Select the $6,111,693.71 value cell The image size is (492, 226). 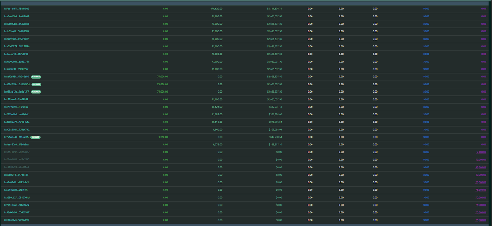coord(274,9)
